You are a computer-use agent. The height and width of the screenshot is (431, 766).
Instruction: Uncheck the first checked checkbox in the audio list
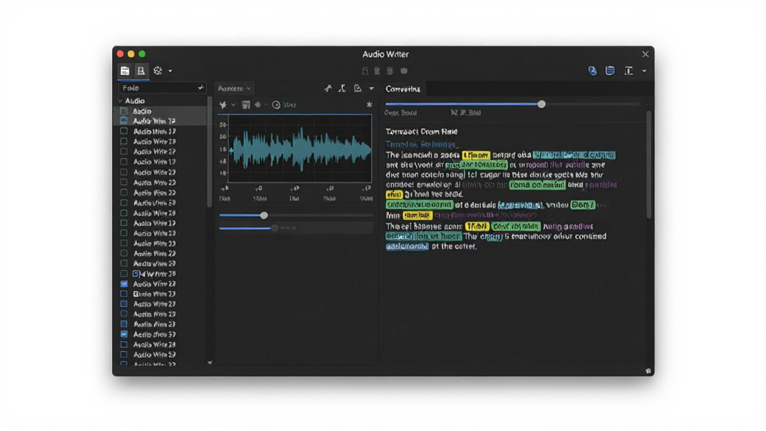(124, 284)
